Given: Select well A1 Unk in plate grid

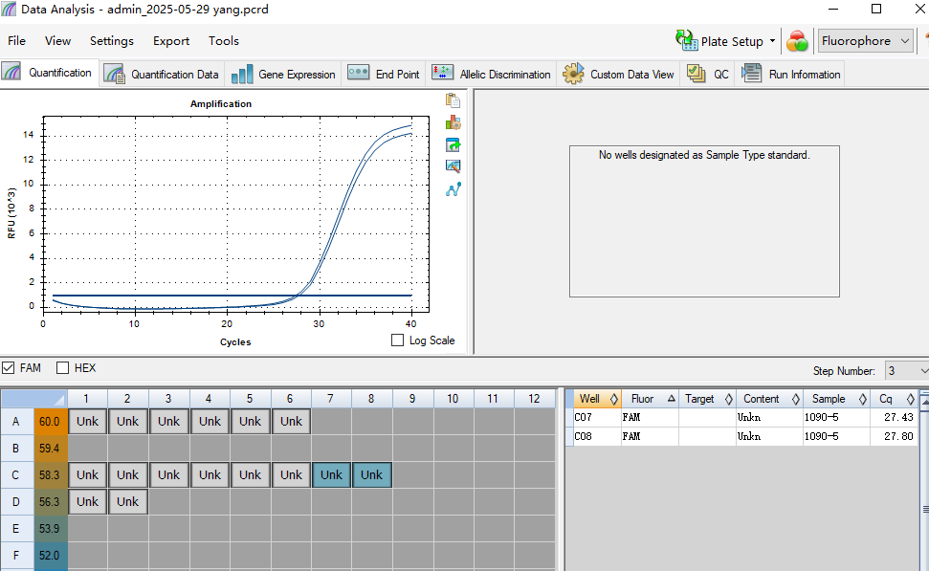Looking at the screenshot, I should [x=87, y=421].
